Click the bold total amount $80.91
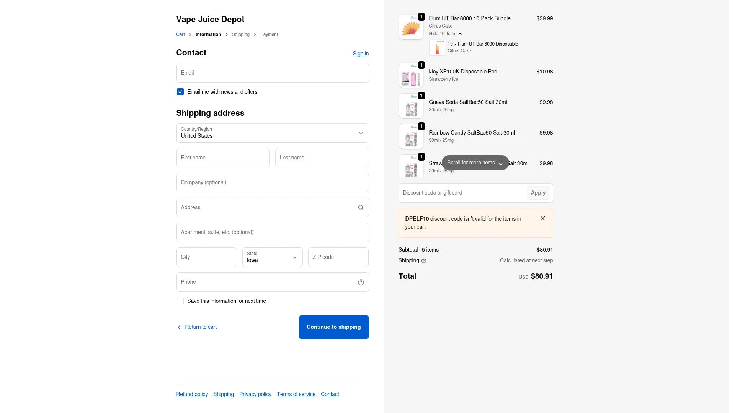 tap(542, 276)
